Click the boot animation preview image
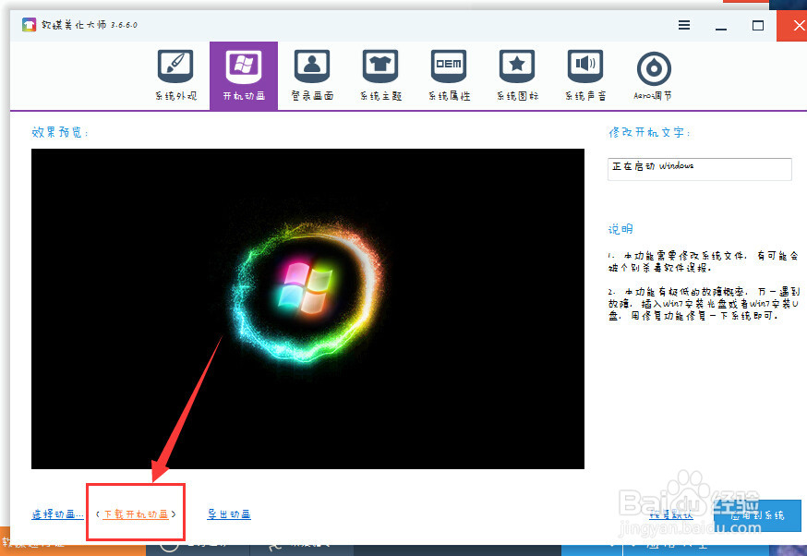The height and width of the screenshot is (556, 807). pyautogui.click(x=307, y=308)
